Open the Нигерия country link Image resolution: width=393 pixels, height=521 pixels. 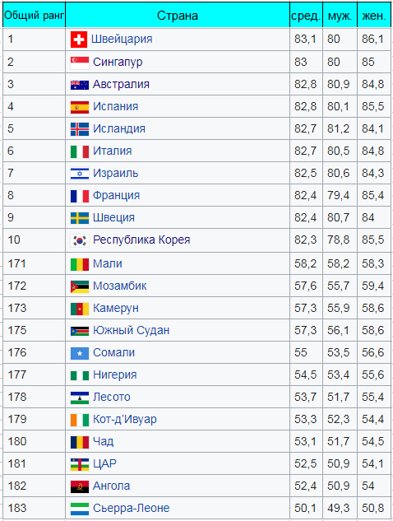[x=115, y=374]
